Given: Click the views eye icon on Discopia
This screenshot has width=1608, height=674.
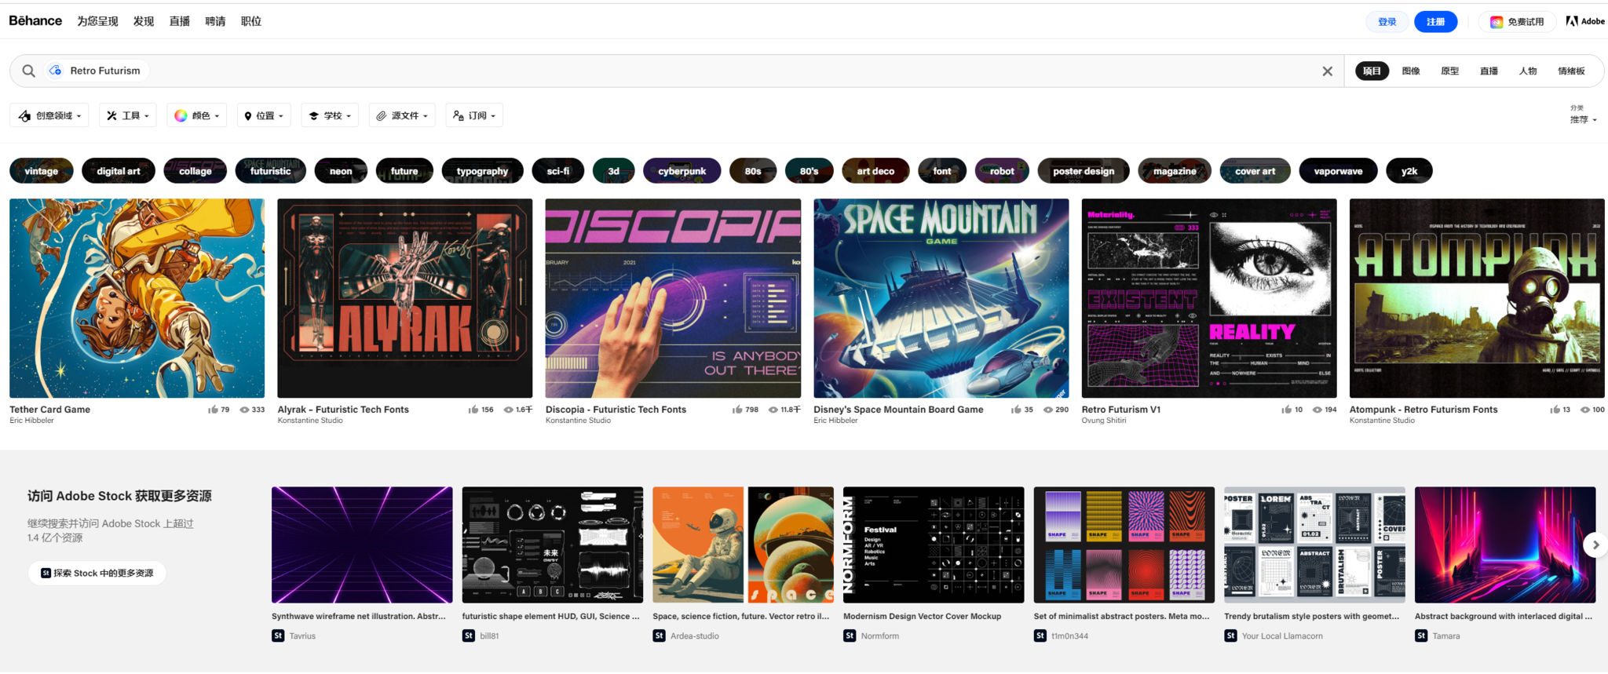Looking at the screenshot, I should point(773,410).
